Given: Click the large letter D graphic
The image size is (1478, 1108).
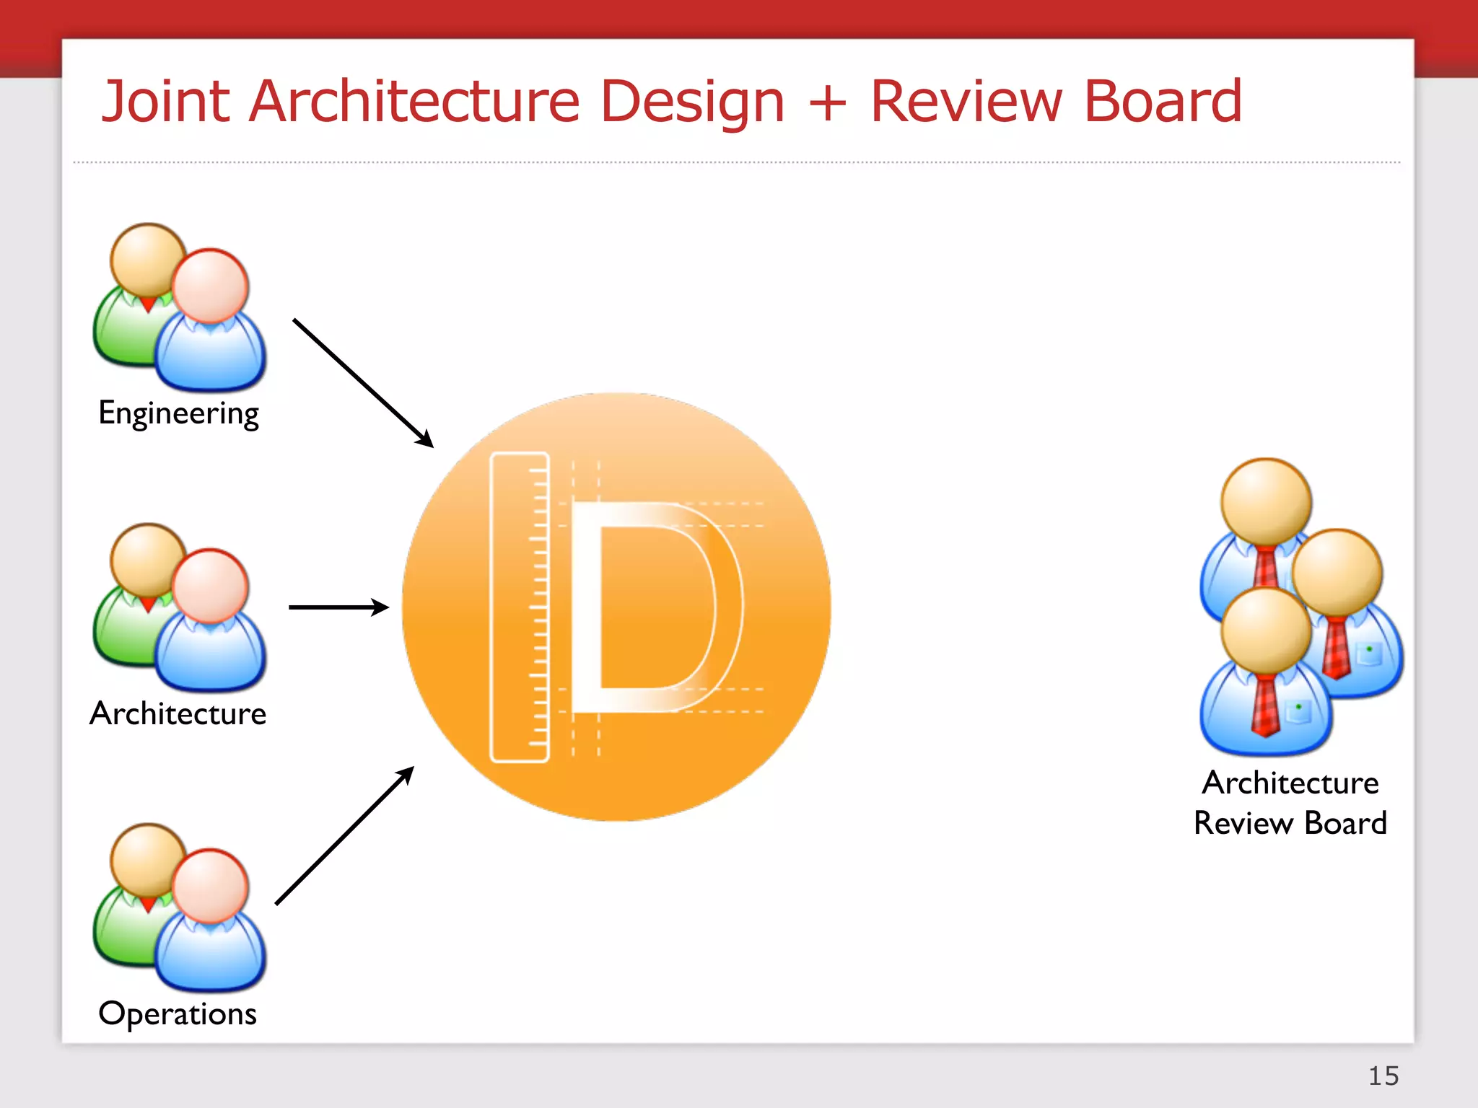Looking at the screenshot, I should point(653,607).
